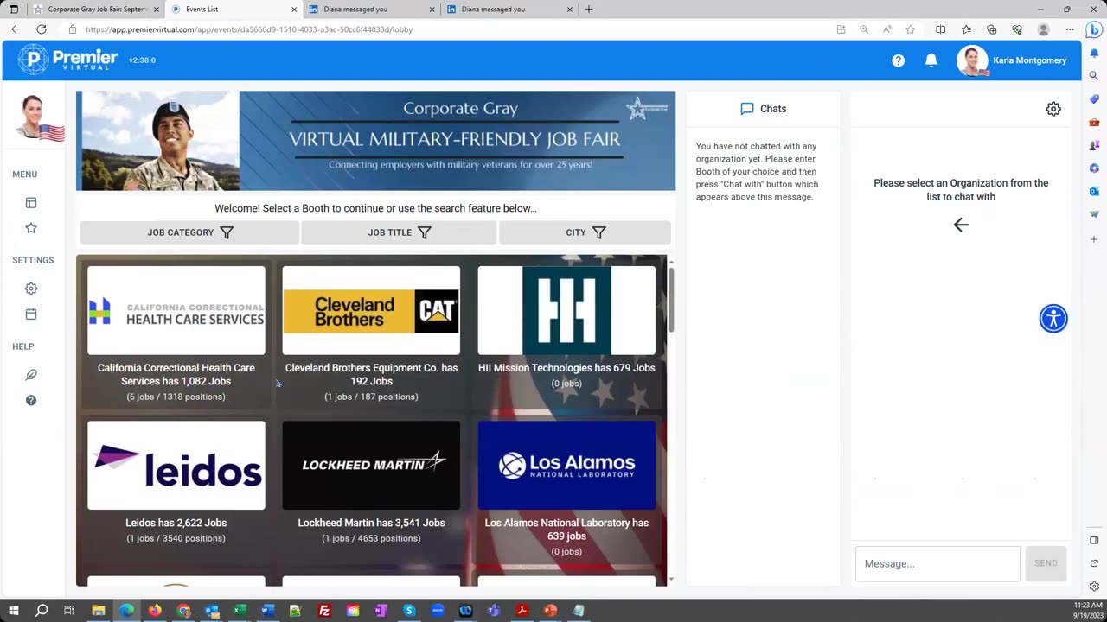Image resolution: width=1107 pixels, height=622 pixels.
Task: Open Edge settings and more menu
Action: [1070, 29]
